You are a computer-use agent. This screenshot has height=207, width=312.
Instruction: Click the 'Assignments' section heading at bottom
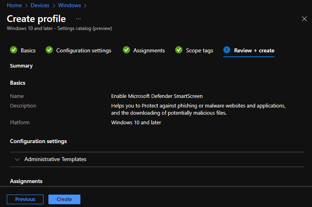(26, 181)
